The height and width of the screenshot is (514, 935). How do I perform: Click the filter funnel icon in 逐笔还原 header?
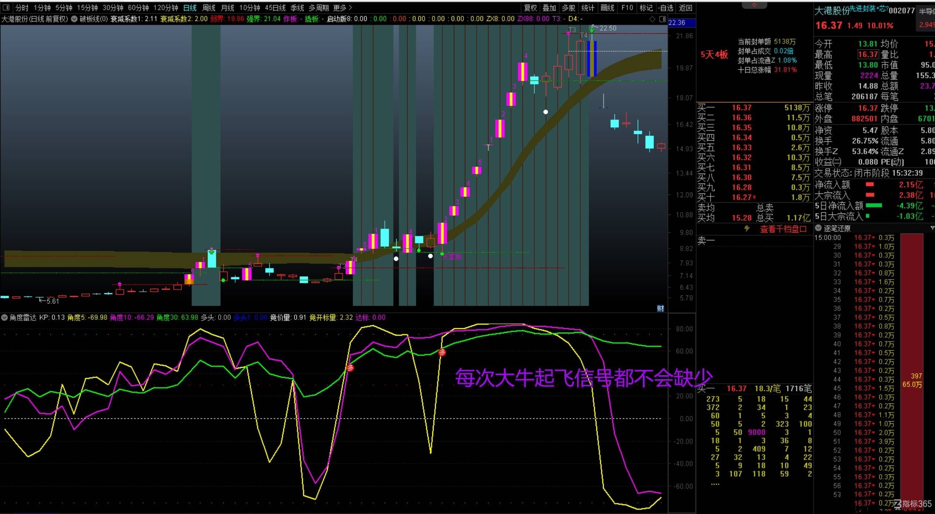(932, 229)
